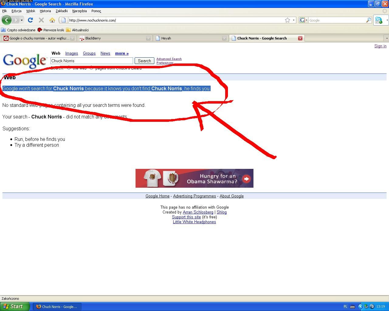The height and width of the screenshot is (311, 389).
Task: Open the Narzędzia menu
Action: point(80,11)
